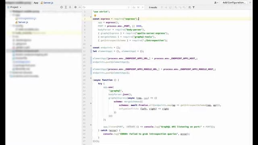Click the icon right of next-occurrence arrow
Image resolution: width=258 pixels, height=145 pixels.
tap(170, 7)
